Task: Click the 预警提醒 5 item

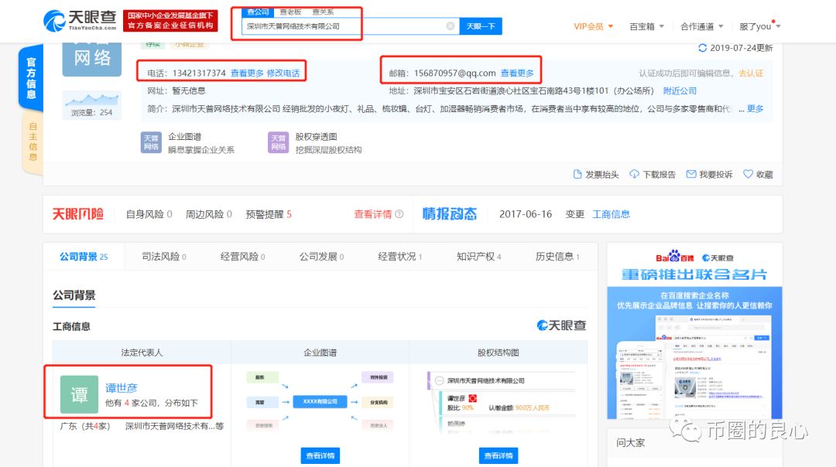Action: (268, 214)
